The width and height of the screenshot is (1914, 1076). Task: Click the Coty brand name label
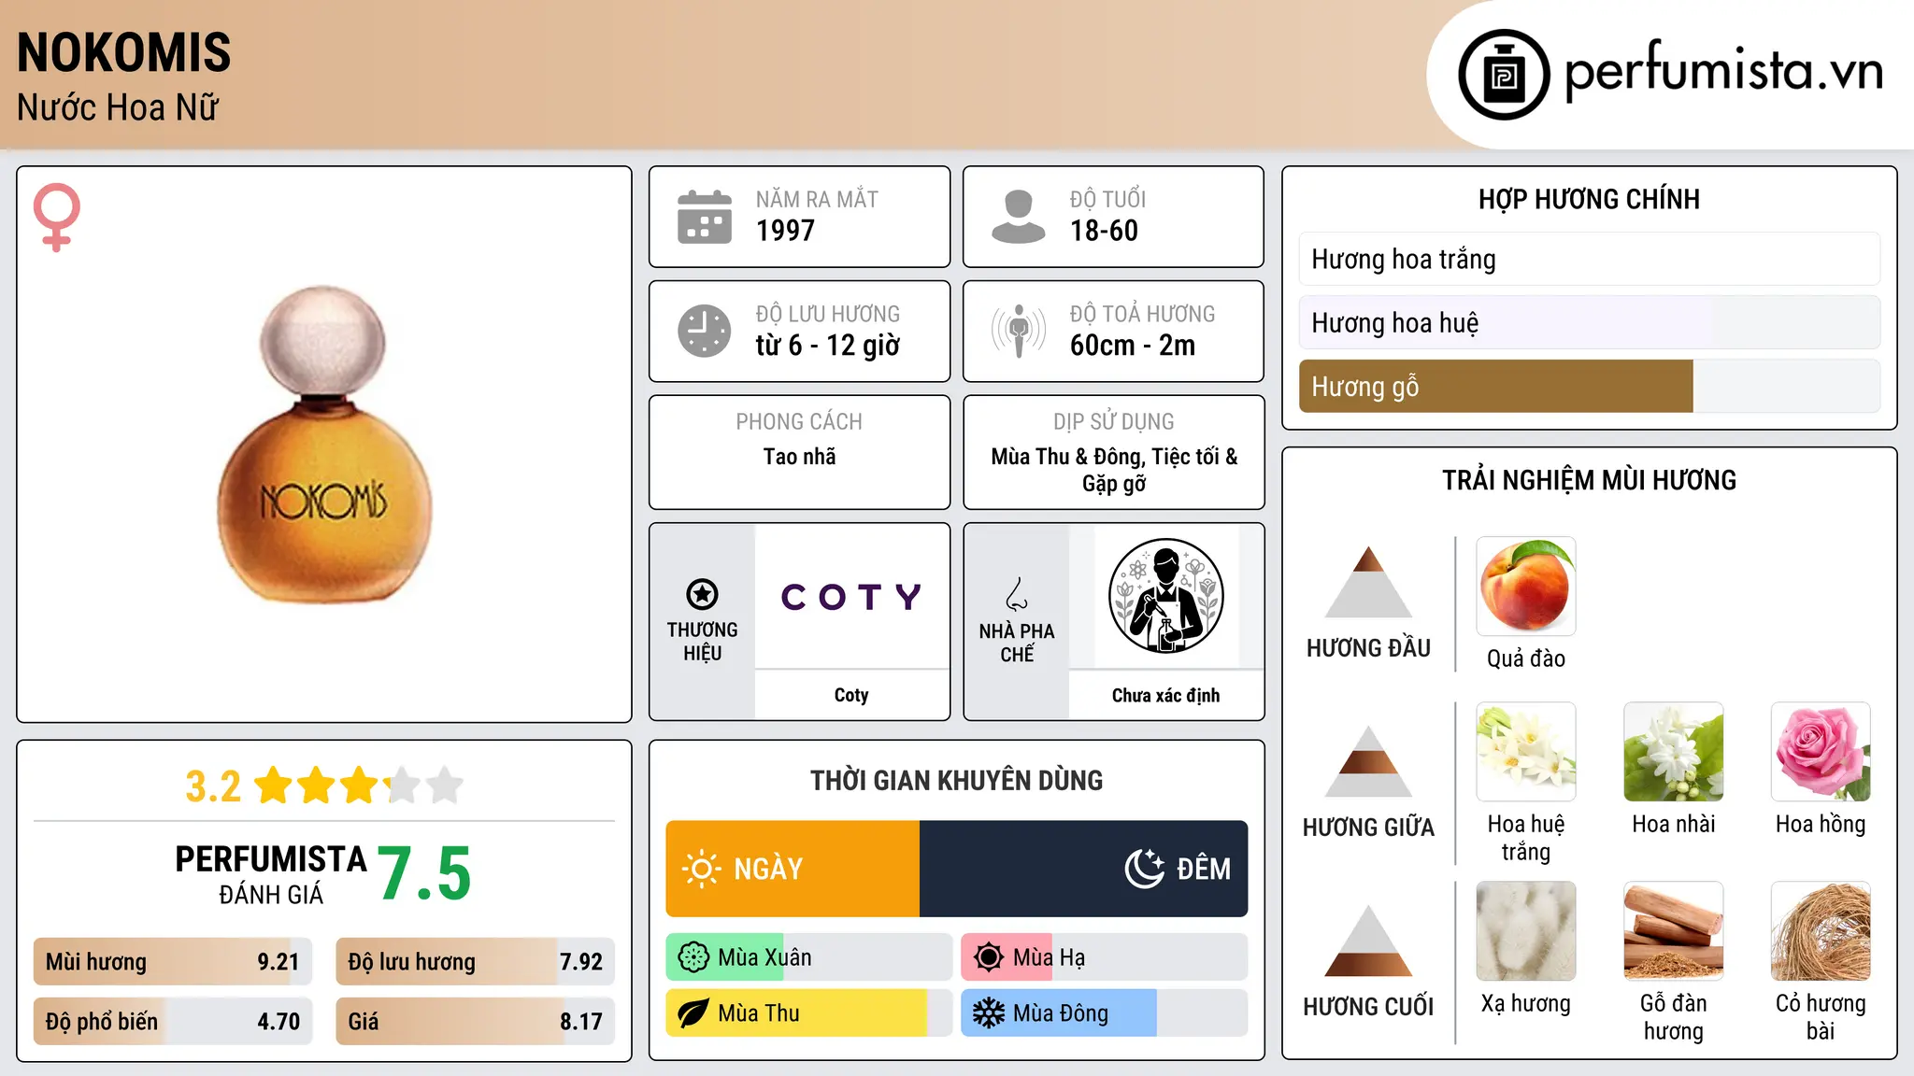coord(851,695)
